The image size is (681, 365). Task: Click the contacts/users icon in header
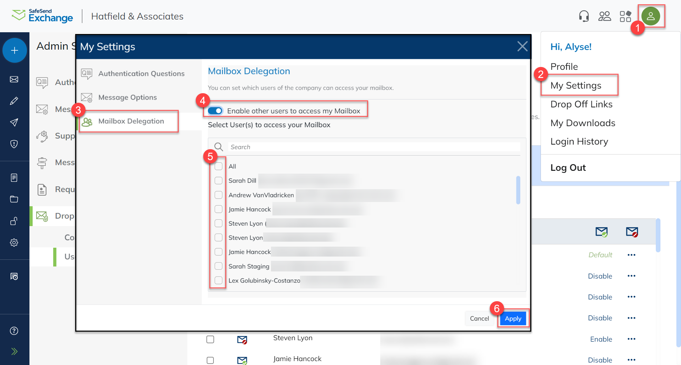click(x=605, y=16)
